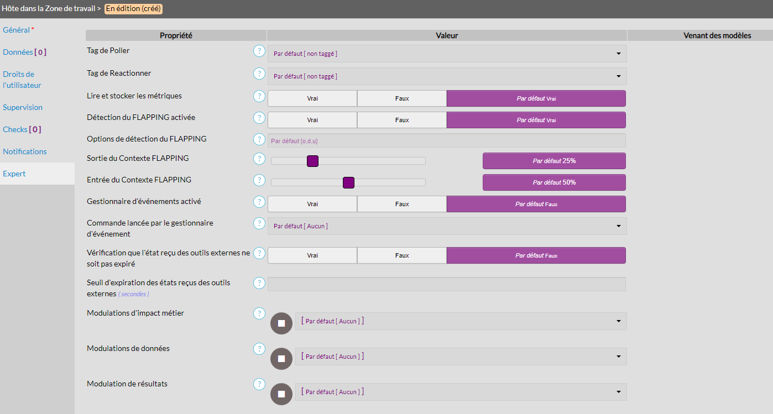773x414 pixels.
Task: Go to the Notifications tab
Action: point(25,151)
